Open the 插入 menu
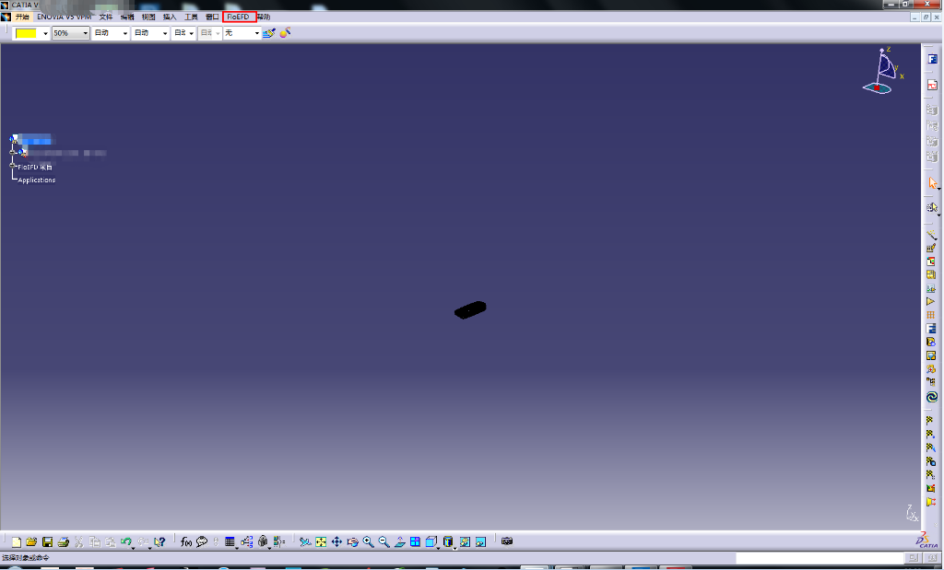 pyautogui.click(x=170, y=17)
